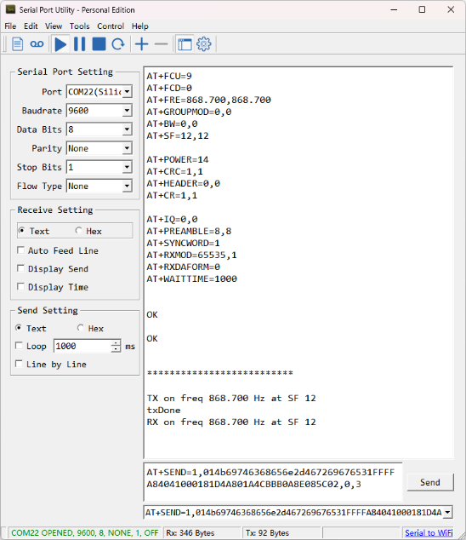Open the Port COM22 dropdown

(127, 92)
